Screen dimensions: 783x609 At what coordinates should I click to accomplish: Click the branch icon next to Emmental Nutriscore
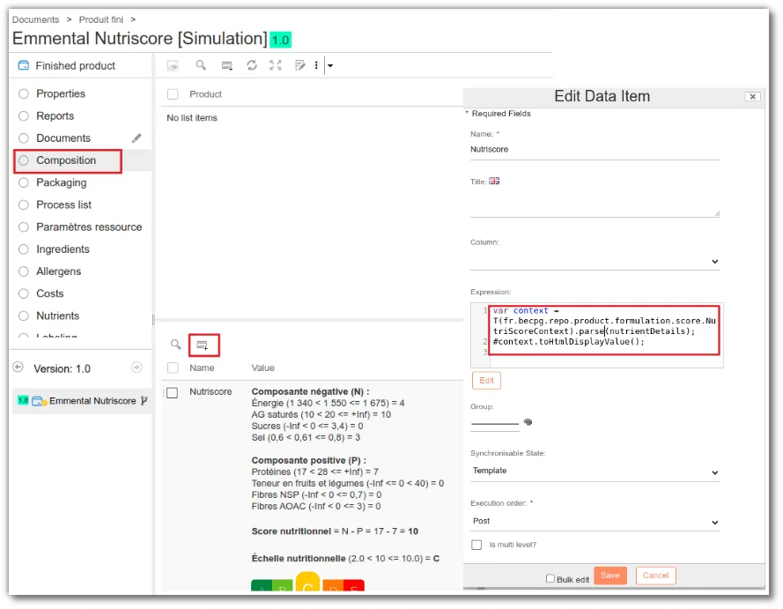(144, 401)
